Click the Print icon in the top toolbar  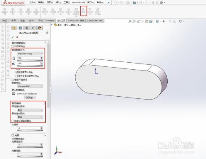[x=134, y=2]
